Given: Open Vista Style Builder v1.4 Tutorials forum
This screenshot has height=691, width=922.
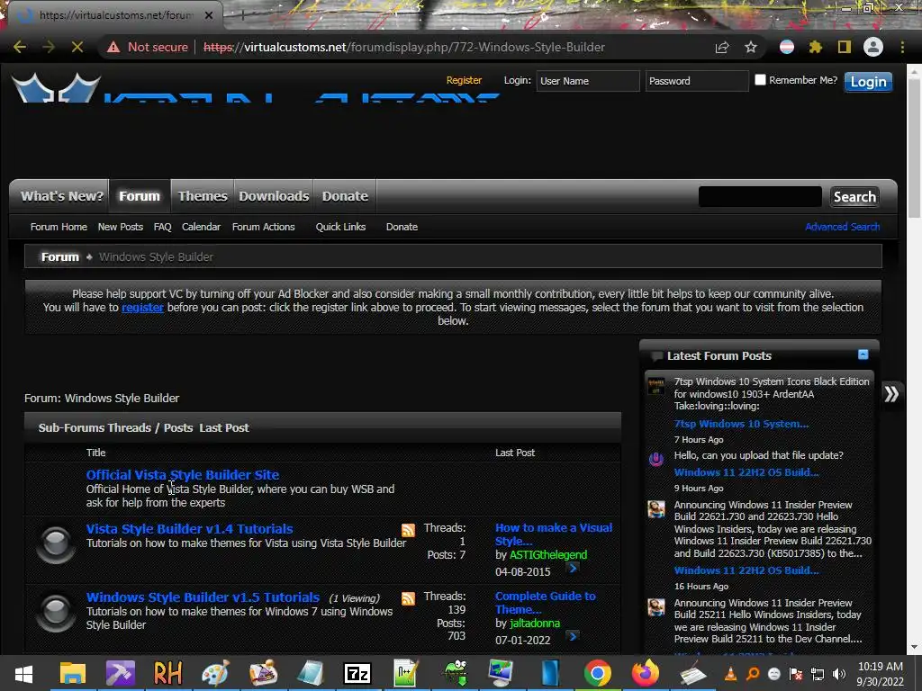Looking at the screenshot, I should pos(189,529).
